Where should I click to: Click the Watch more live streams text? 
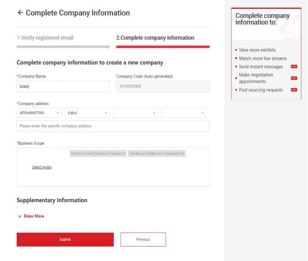point(263,58)
